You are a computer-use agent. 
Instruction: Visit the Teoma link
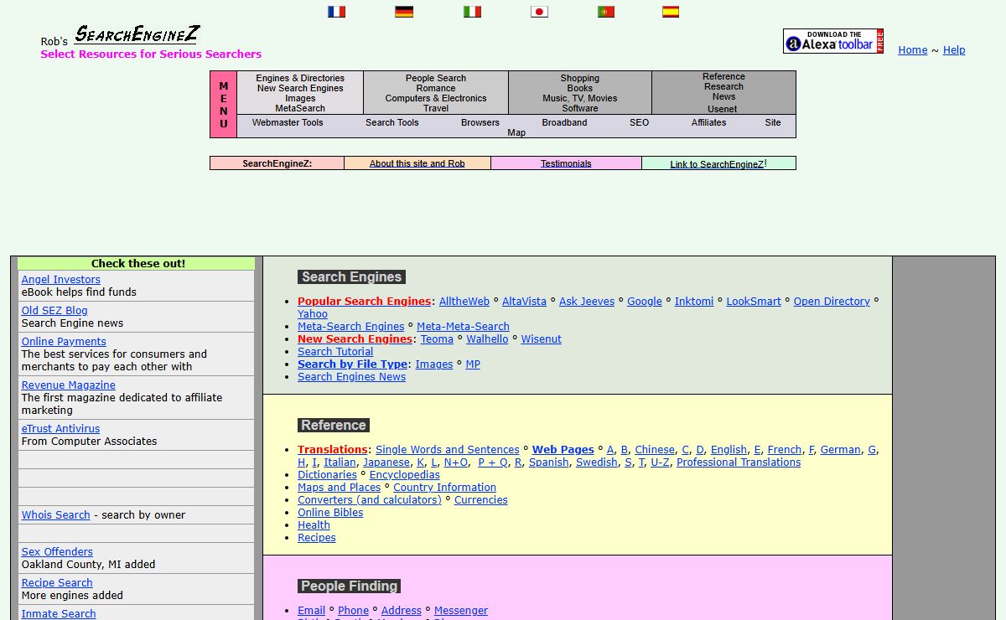tap(437, 339)
